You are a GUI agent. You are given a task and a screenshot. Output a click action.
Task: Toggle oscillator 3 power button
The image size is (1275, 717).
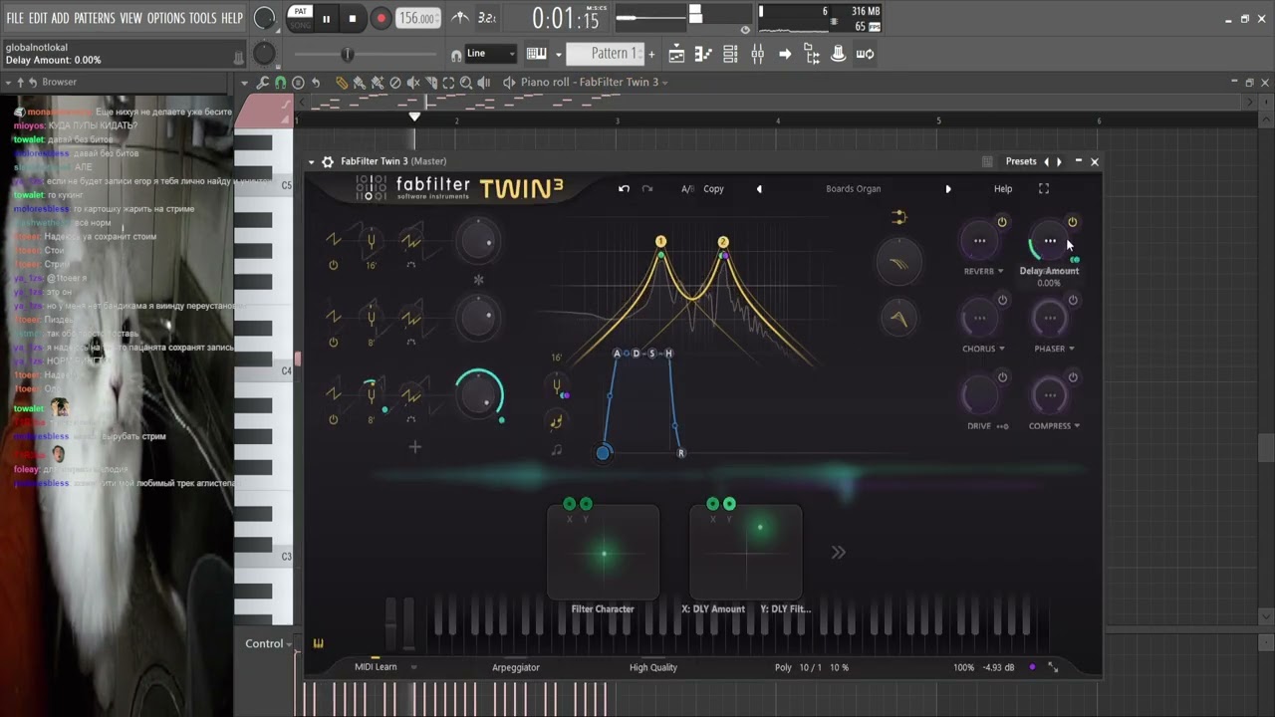click(334, 419)
